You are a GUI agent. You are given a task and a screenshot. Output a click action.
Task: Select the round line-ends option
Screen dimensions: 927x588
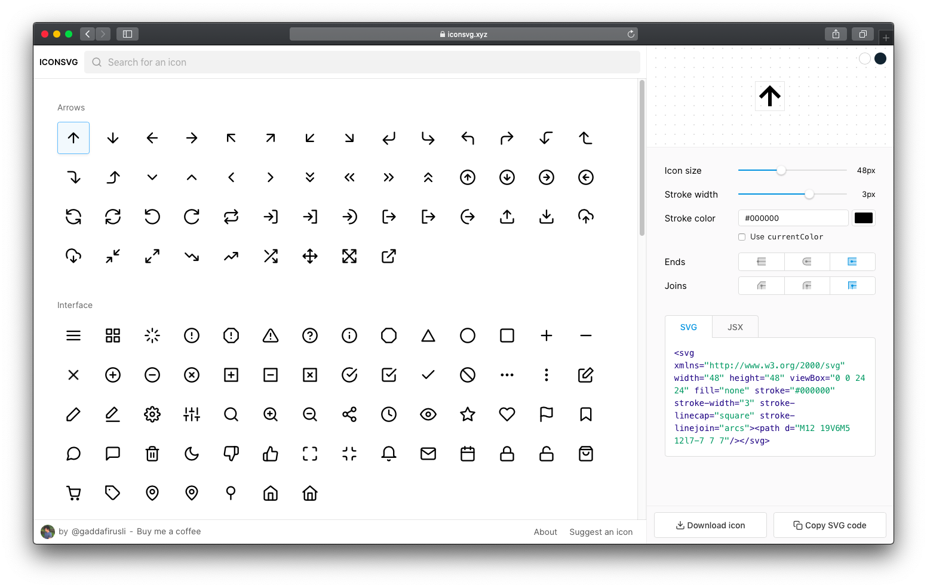(807, 261)
